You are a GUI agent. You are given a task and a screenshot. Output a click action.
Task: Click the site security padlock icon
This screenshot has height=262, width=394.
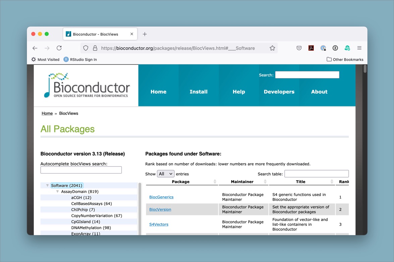tap(95, 48)
